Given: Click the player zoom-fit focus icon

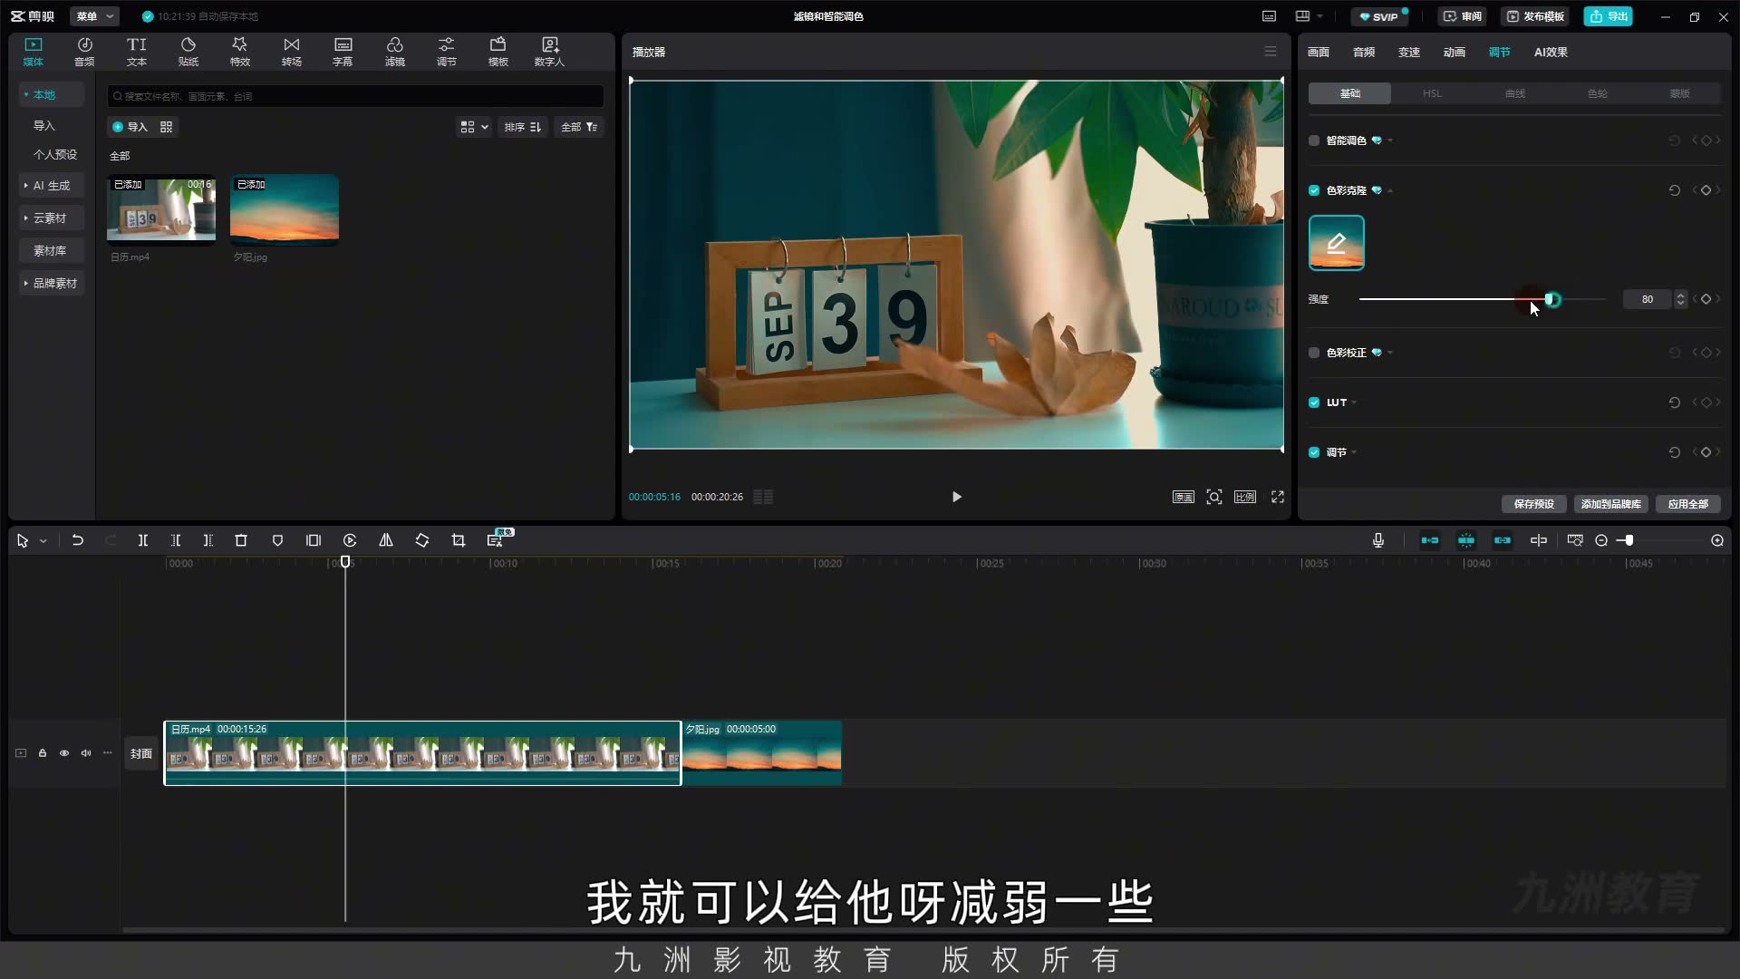Looking at the screenshot, I should click(x=1214, y=497).
